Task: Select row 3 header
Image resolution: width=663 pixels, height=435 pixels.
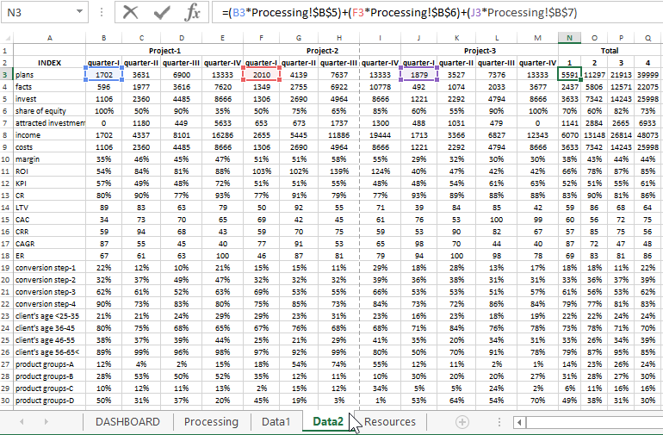Action: 6,75
